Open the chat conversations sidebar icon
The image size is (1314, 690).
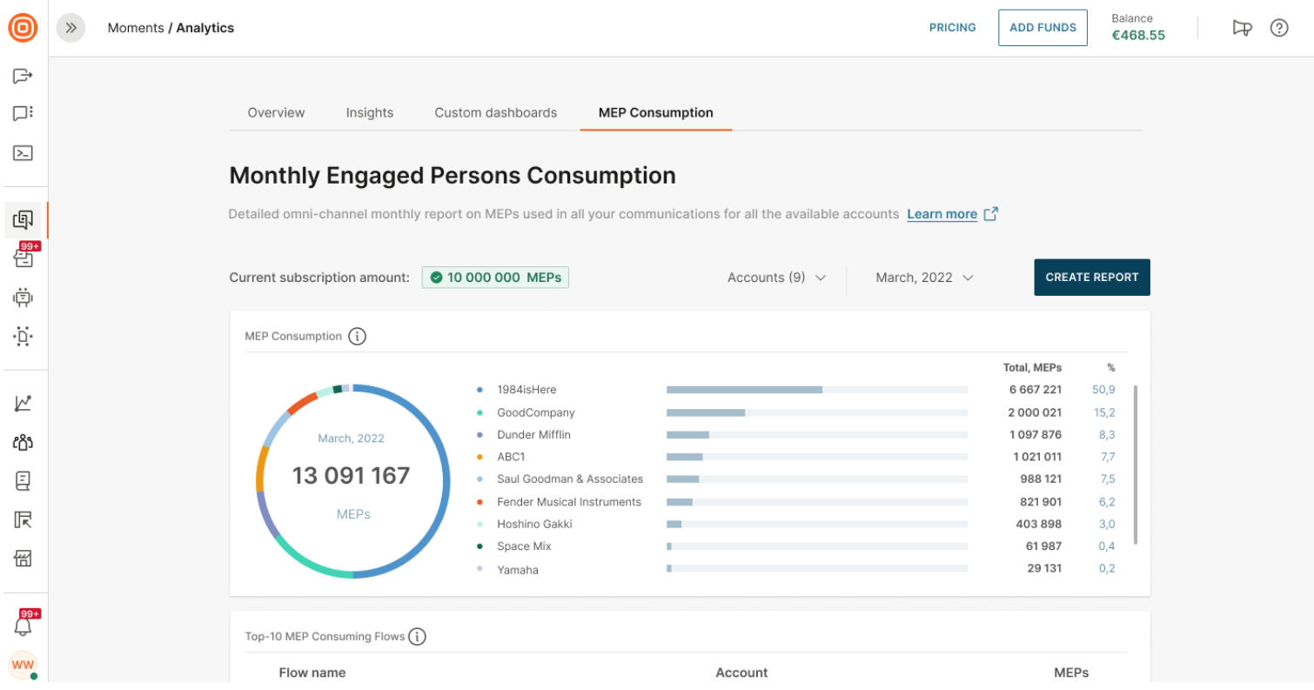point(23,113)
